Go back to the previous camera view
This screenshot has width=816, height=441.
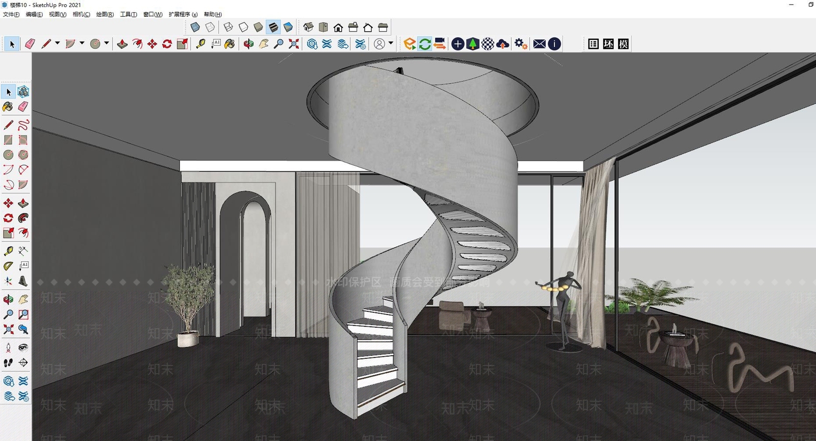pyautogui.click(x=23, y=329)
